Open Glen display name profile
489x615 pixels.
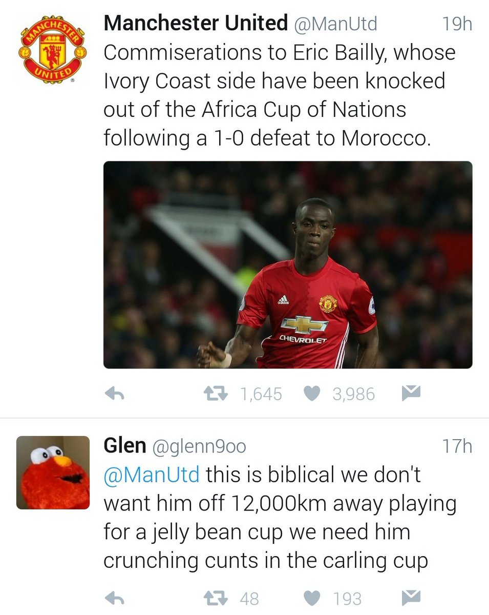[124, 446]
